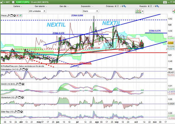Close the Precio panel
The height and width of the screenshot is (124, 175).
click(x=14, y=15)
